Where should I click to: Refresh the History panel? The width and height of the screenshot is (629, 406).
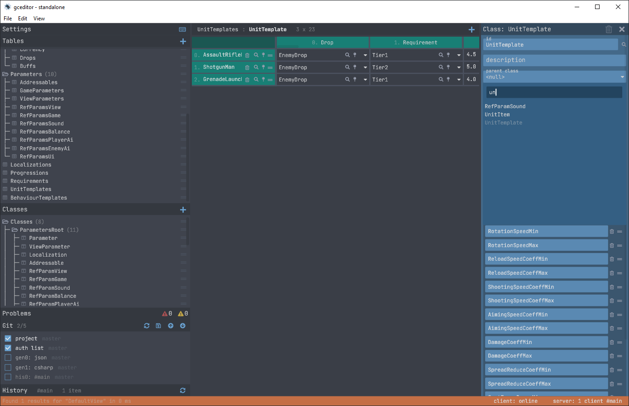pyautogui.click(x=183, y=390)
